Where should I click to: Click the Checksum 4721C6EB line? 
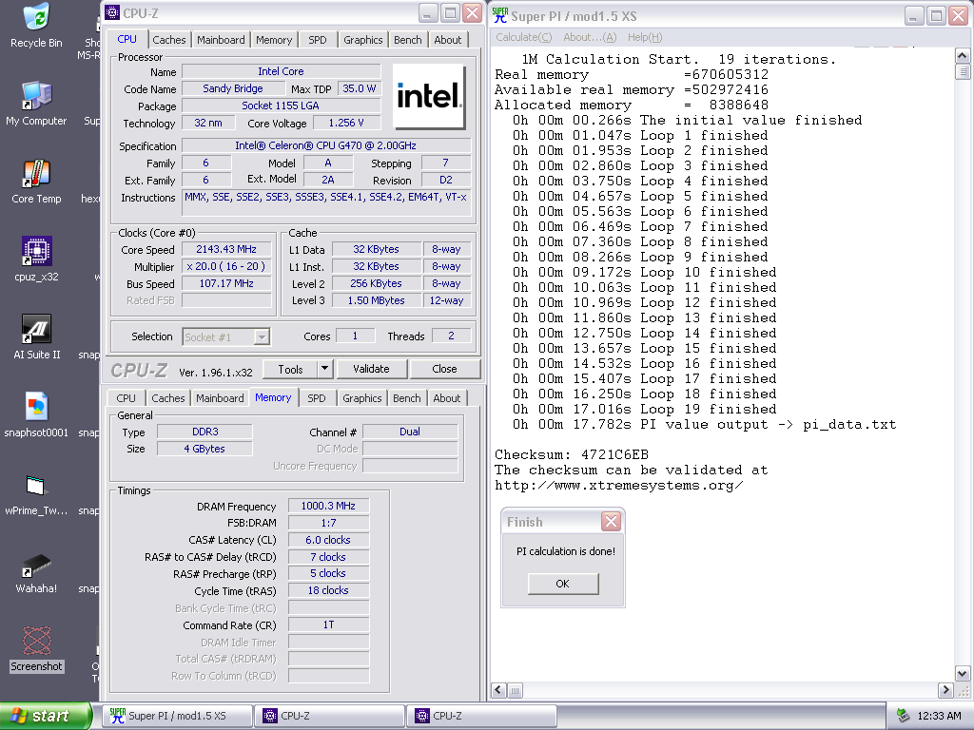(x=572, y=455)
